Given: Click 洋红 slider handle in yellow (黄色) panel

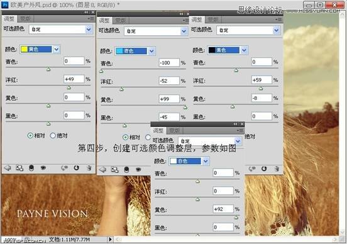Looking at the screenshot, I should [x=69, y=87].
